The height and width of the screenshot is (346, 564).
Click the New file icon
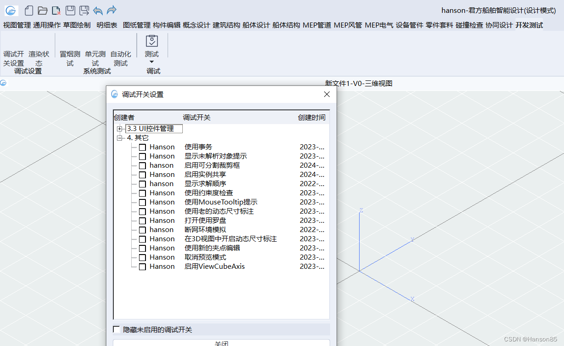tap(29, 11)
